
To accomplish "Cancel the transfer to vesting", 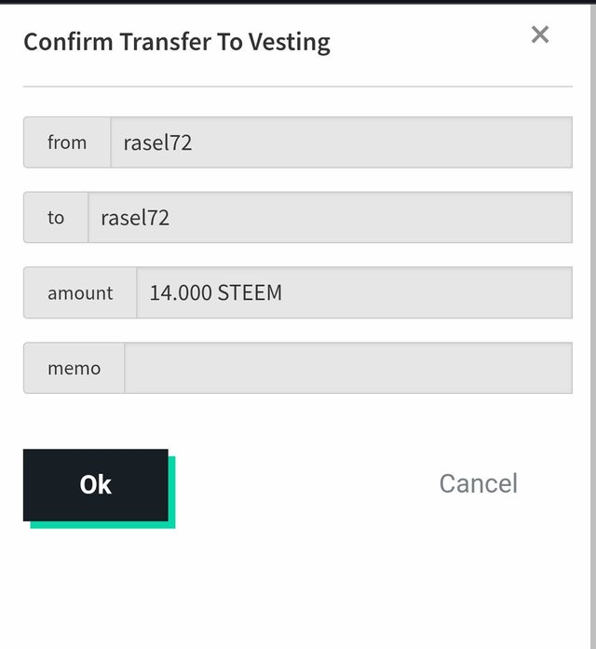I will [479, 483].
